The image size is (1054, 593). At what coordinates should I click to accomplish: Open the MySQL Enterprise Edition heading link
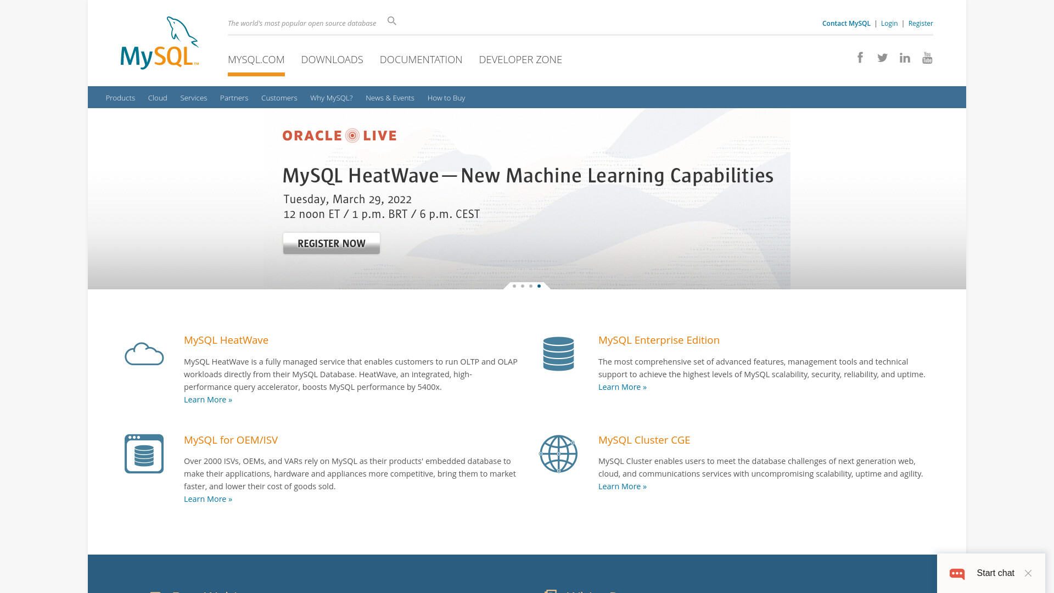[659, 340]
